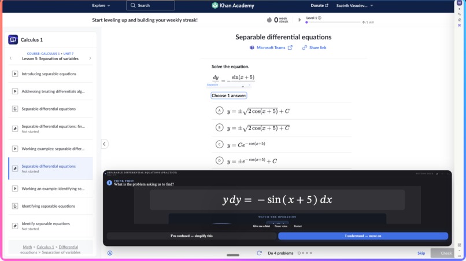The image size is (466, 261).
Task: Skip this problem
Action: click(x=421, y=253)
